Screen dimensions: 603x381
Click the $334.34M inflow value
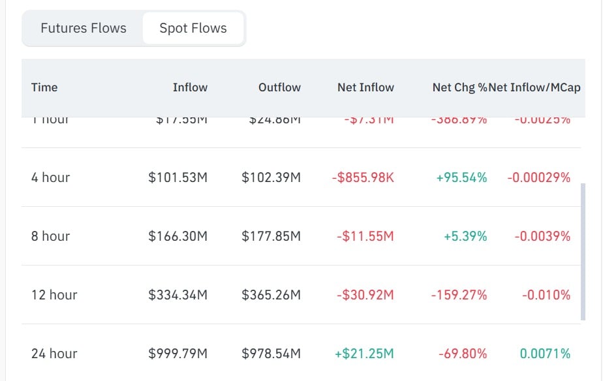click(x=178, y=294)
